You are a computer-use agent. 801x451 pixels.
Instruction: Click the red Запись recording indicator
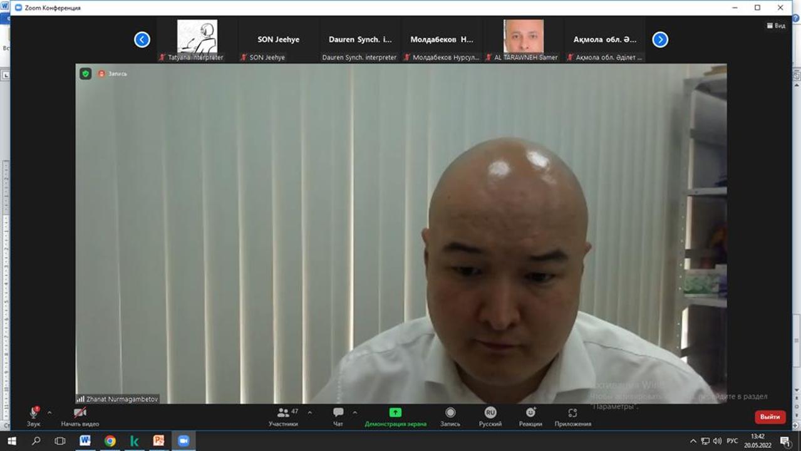click(x=112, y=74)
